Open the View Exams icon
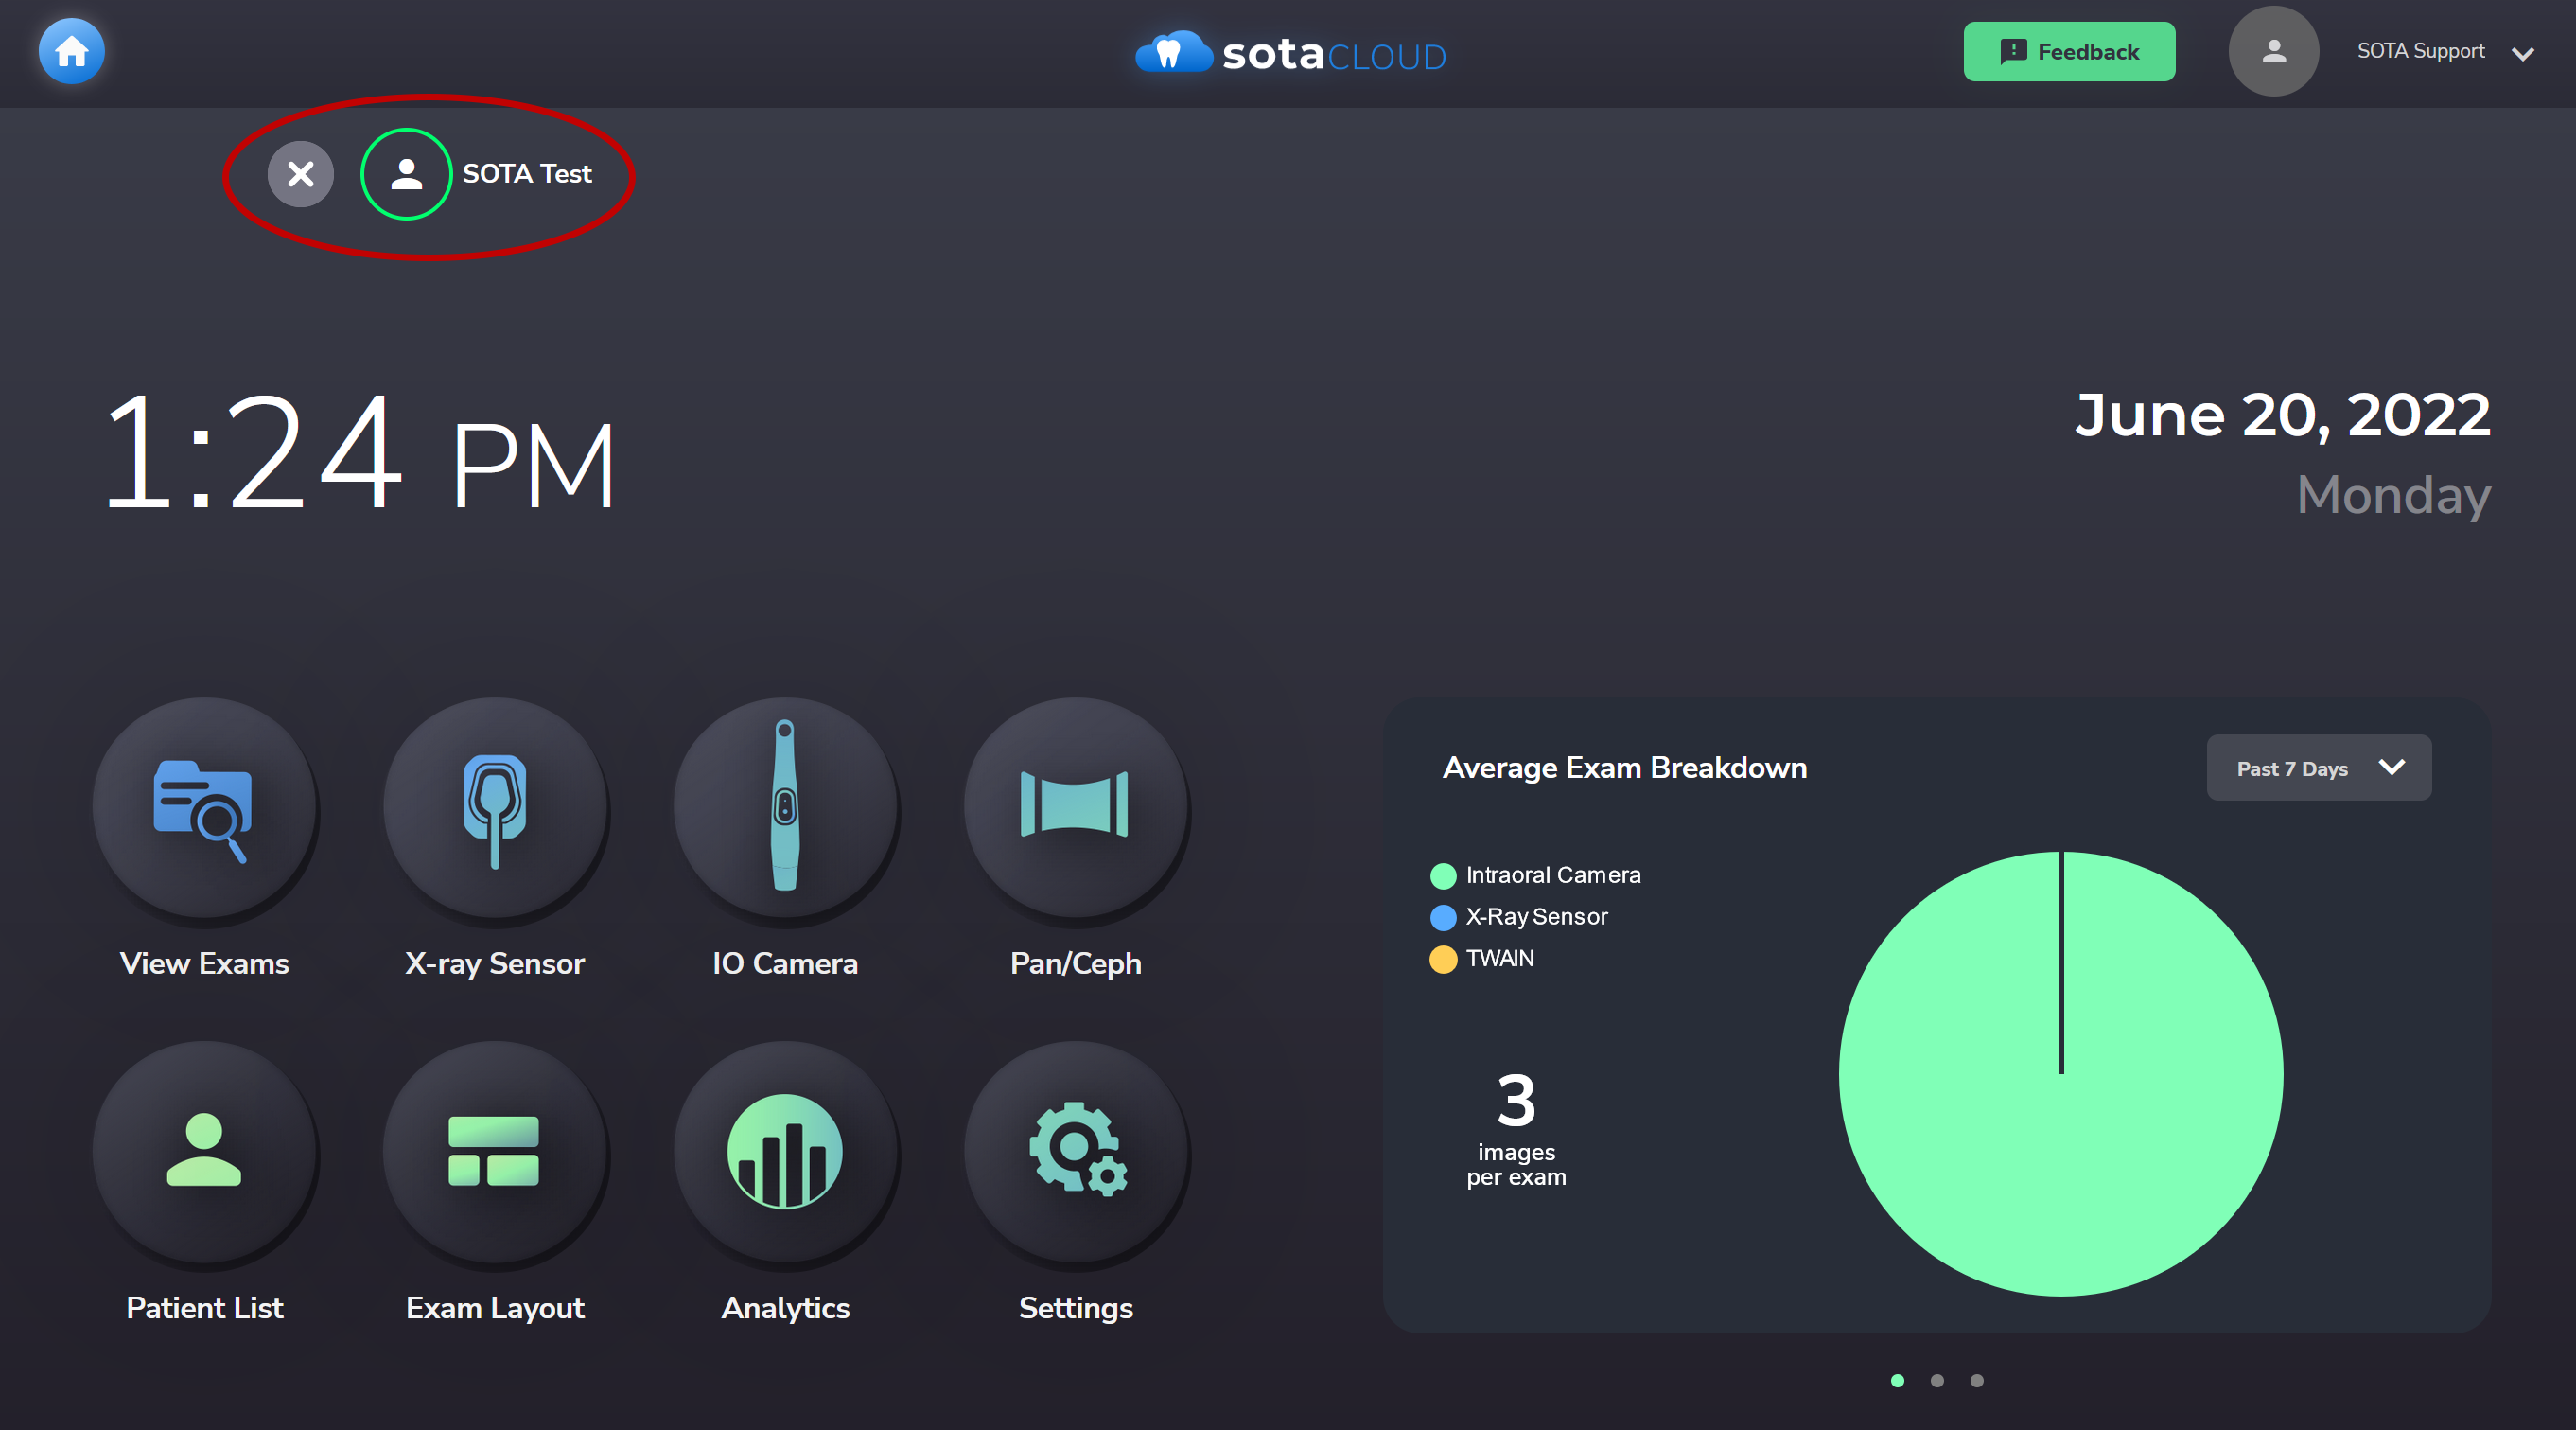This screenshot has height=1430, width=2576. (x=204, y=806)
